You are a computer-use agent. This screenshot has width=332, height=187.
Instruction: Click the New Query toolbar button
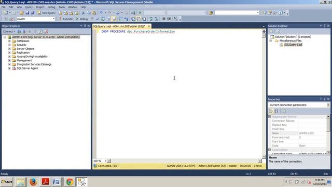47,13
